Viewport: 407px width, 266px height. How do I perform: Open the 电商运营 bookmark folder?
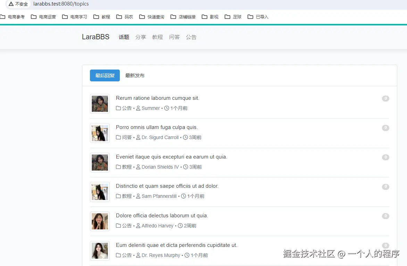(43, 17)
